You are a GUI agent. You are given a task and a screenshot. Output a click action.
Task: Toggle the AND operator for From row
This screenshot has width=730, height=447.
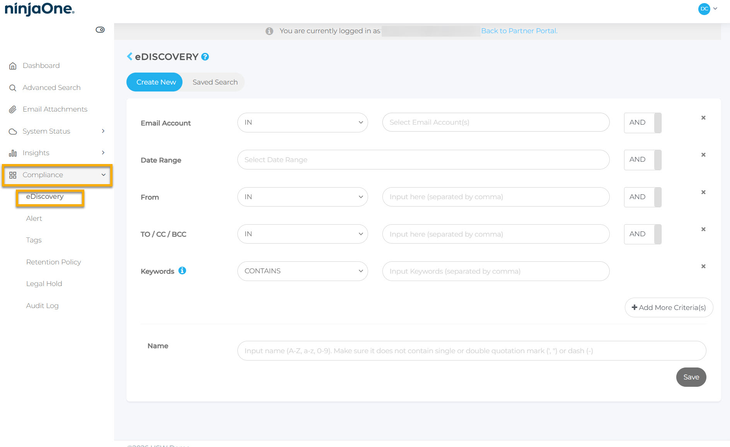642,197
